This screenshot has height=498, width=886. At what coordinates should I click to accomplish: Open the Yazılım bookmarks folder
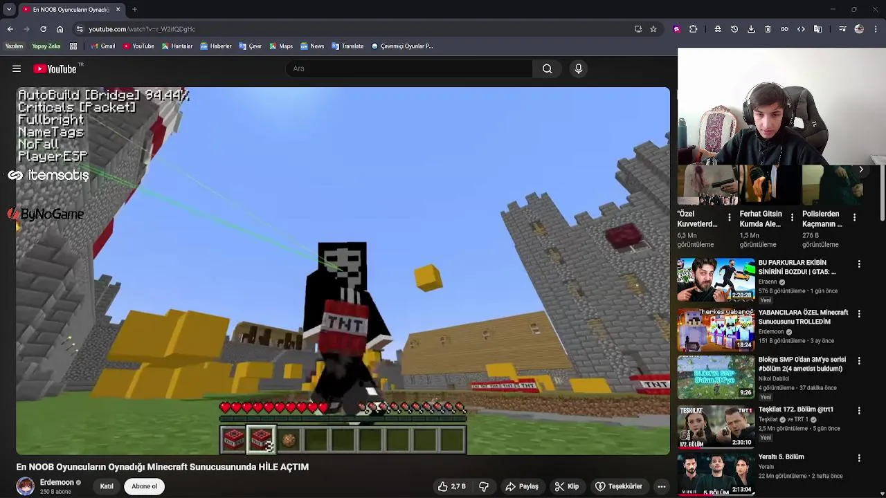[x=14, y=46]
